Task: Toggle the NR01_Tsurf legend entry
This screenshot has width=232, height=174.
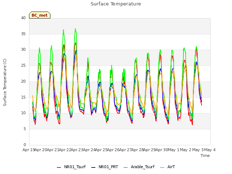Action: [71, 167]
